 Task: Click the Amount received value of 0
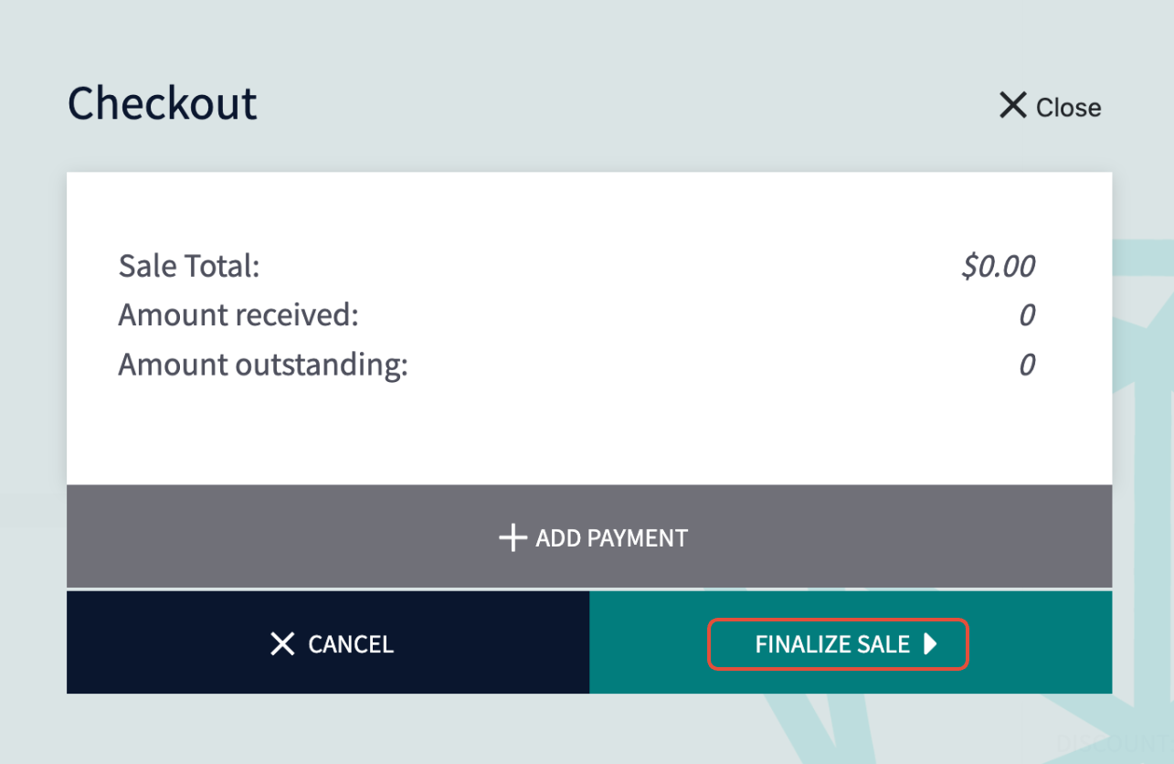pos(1027,316)
